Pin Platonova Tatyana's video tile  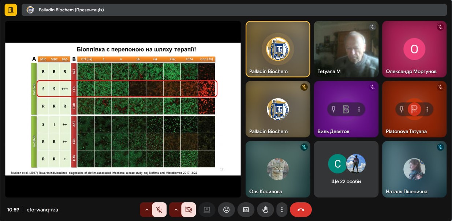pos(401,109)
